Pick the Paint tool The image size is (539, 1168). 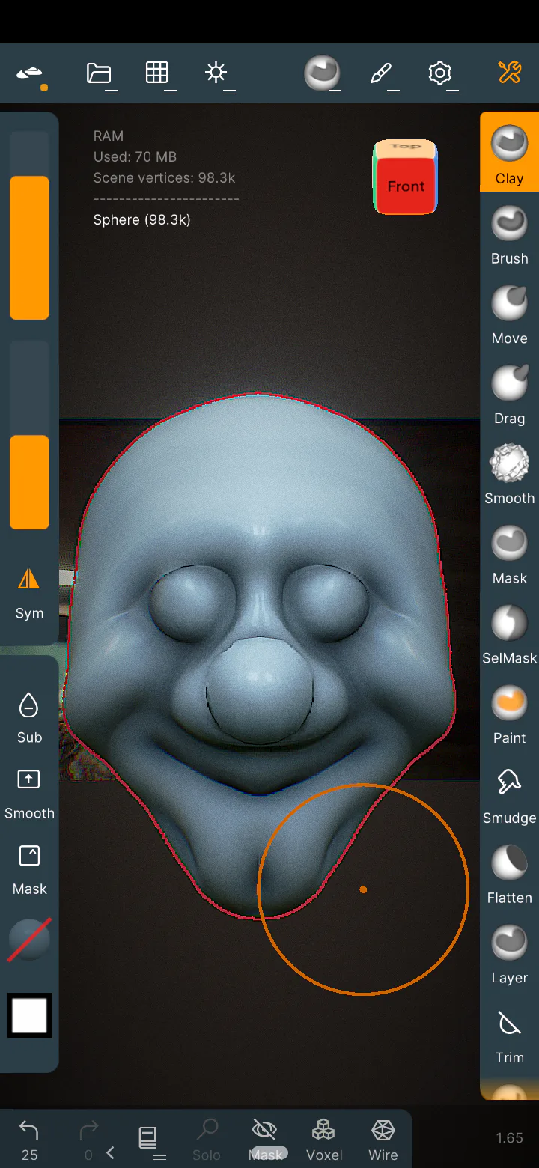coord(509,713)
